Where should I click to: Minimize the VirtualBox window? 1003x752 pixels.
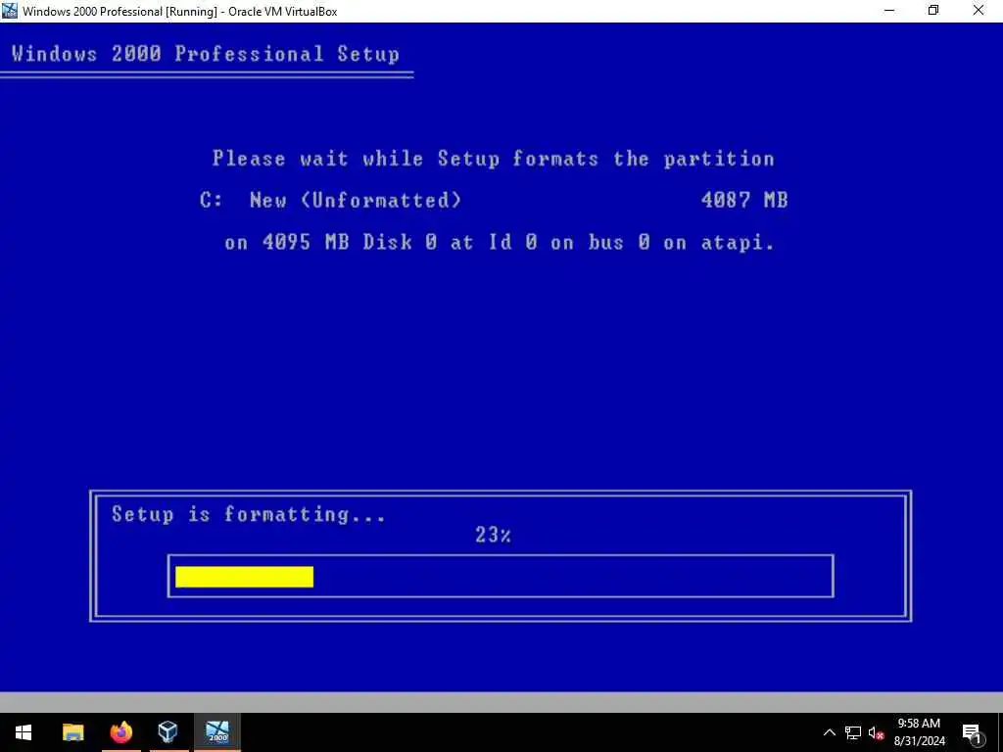pyautogui.click(x=889, y=10)
